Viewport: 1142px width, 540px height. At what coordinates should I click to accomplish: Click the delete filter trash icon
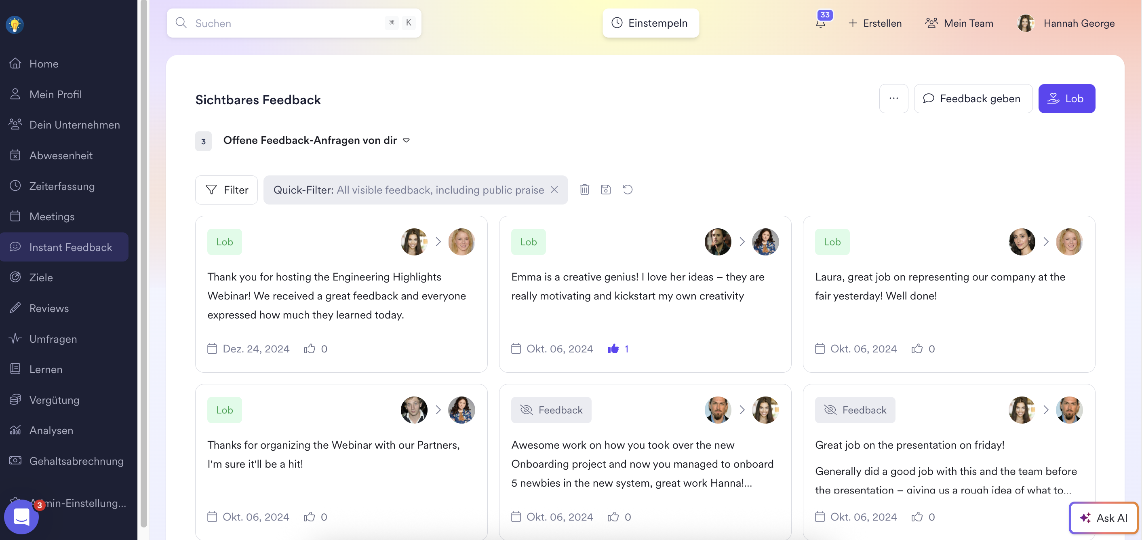[x=584, y=190]
